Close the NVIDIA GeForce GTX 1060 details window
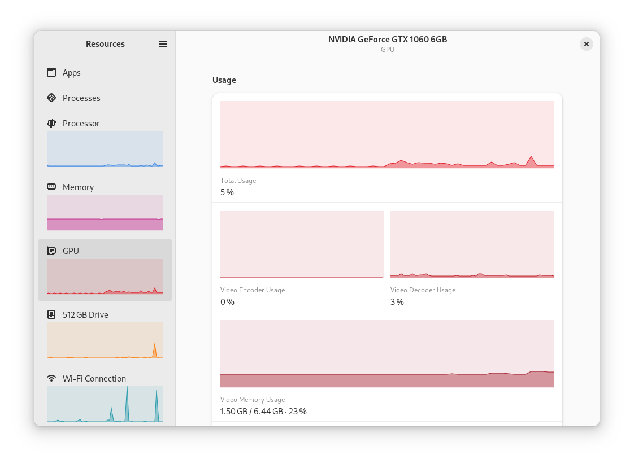The height and width of the screenshot is (464, 634). [586, 43]
